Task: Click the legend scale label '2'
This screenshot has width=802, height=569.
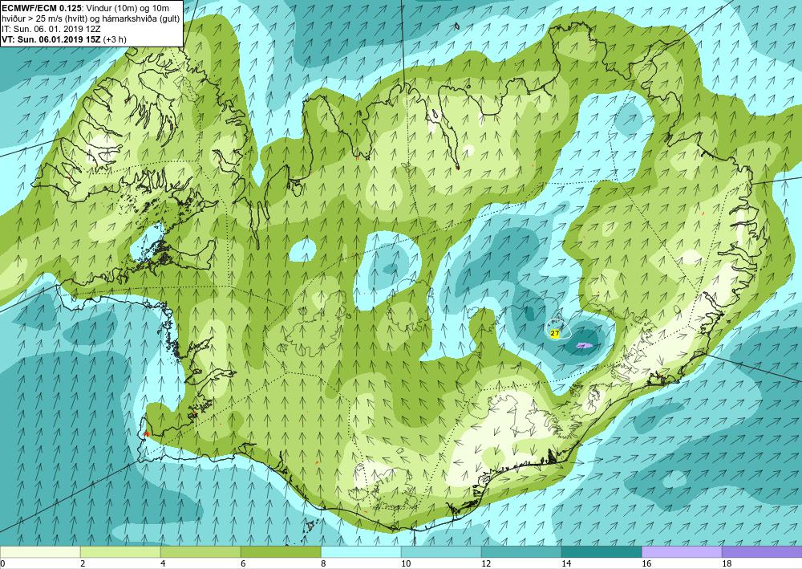Action: [83, 563]
